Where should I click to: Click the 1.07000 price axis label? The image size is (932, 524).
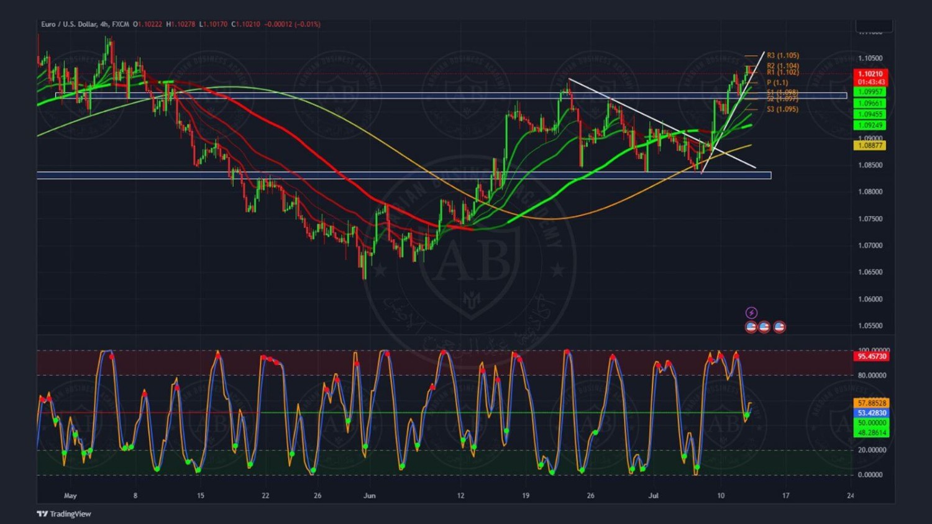click(x=870, y=245)
